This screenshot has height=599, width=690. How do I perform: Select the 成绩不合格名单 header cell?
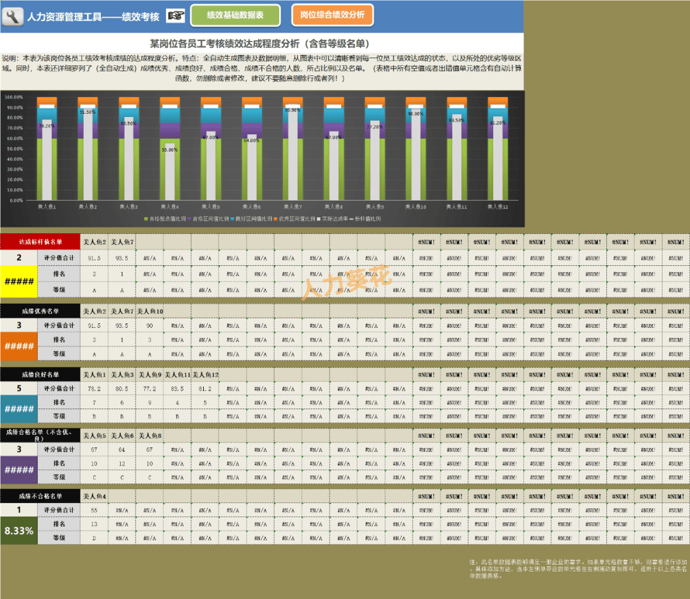click(x=40, y=495)
